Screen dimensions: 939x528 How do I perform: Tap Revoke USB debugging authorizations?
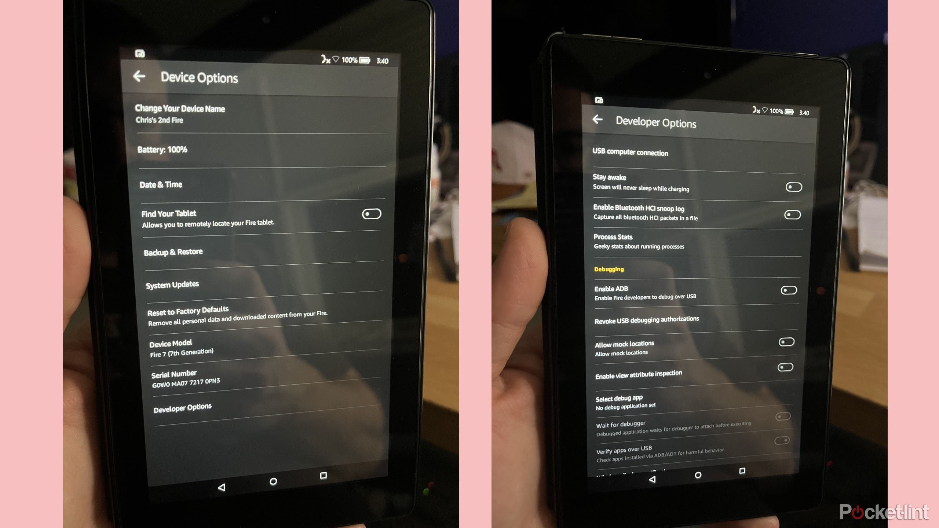(x=647, y=319)
